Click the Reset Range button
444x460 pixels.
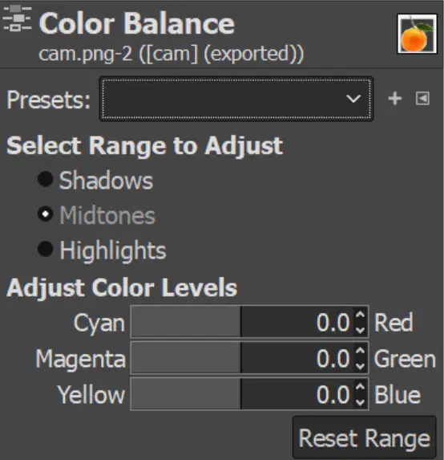coord(365,438)
